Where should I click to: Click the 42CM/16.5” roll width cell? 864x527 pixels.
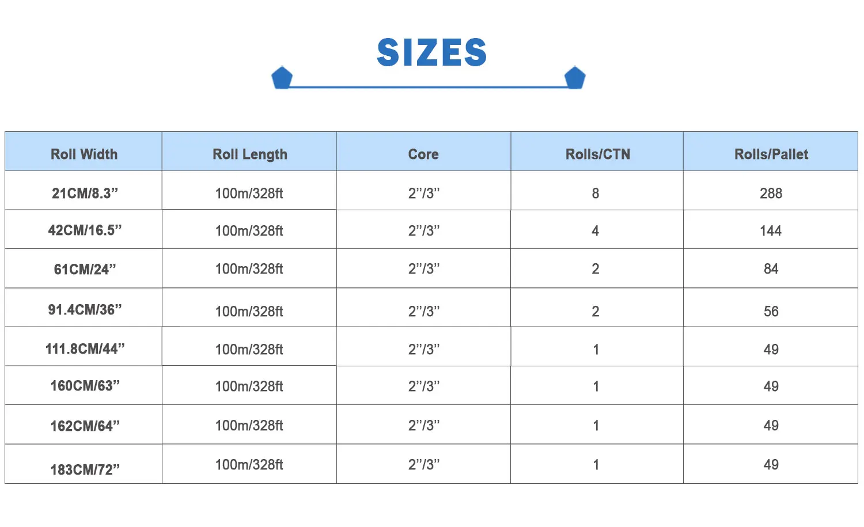[x=85, y=230]
